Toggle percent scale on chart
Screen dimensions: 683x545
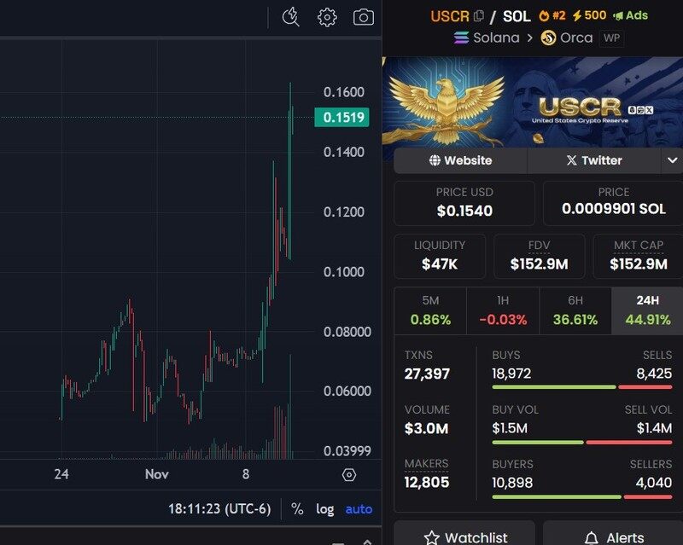(x=297, y=509)
